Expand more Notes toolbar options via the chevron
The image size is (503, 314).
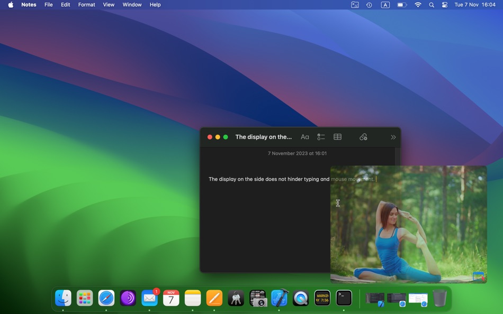(393, 136)
